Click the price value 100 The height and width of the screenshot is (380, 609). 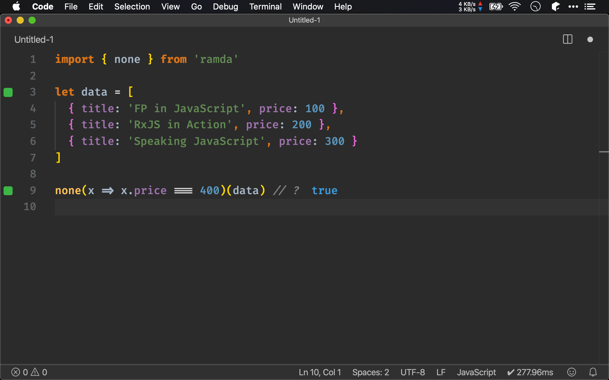pyautogui.click(x=315, y=109)
